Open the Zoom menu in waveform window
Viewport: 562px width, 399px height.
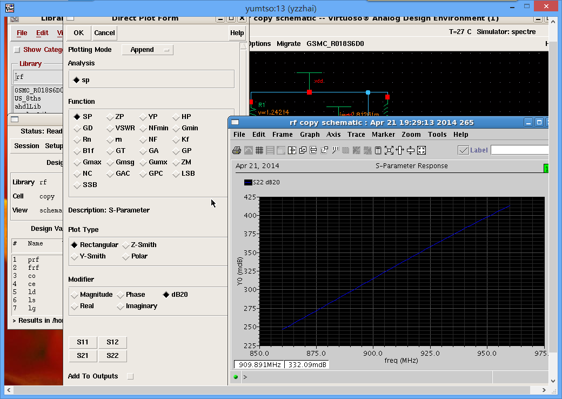pyautogui.click(x=411, y=135)
